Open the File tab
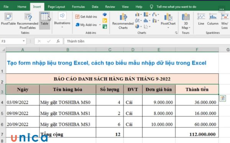The width and height of the screenshot is (230, 143). 6,7
